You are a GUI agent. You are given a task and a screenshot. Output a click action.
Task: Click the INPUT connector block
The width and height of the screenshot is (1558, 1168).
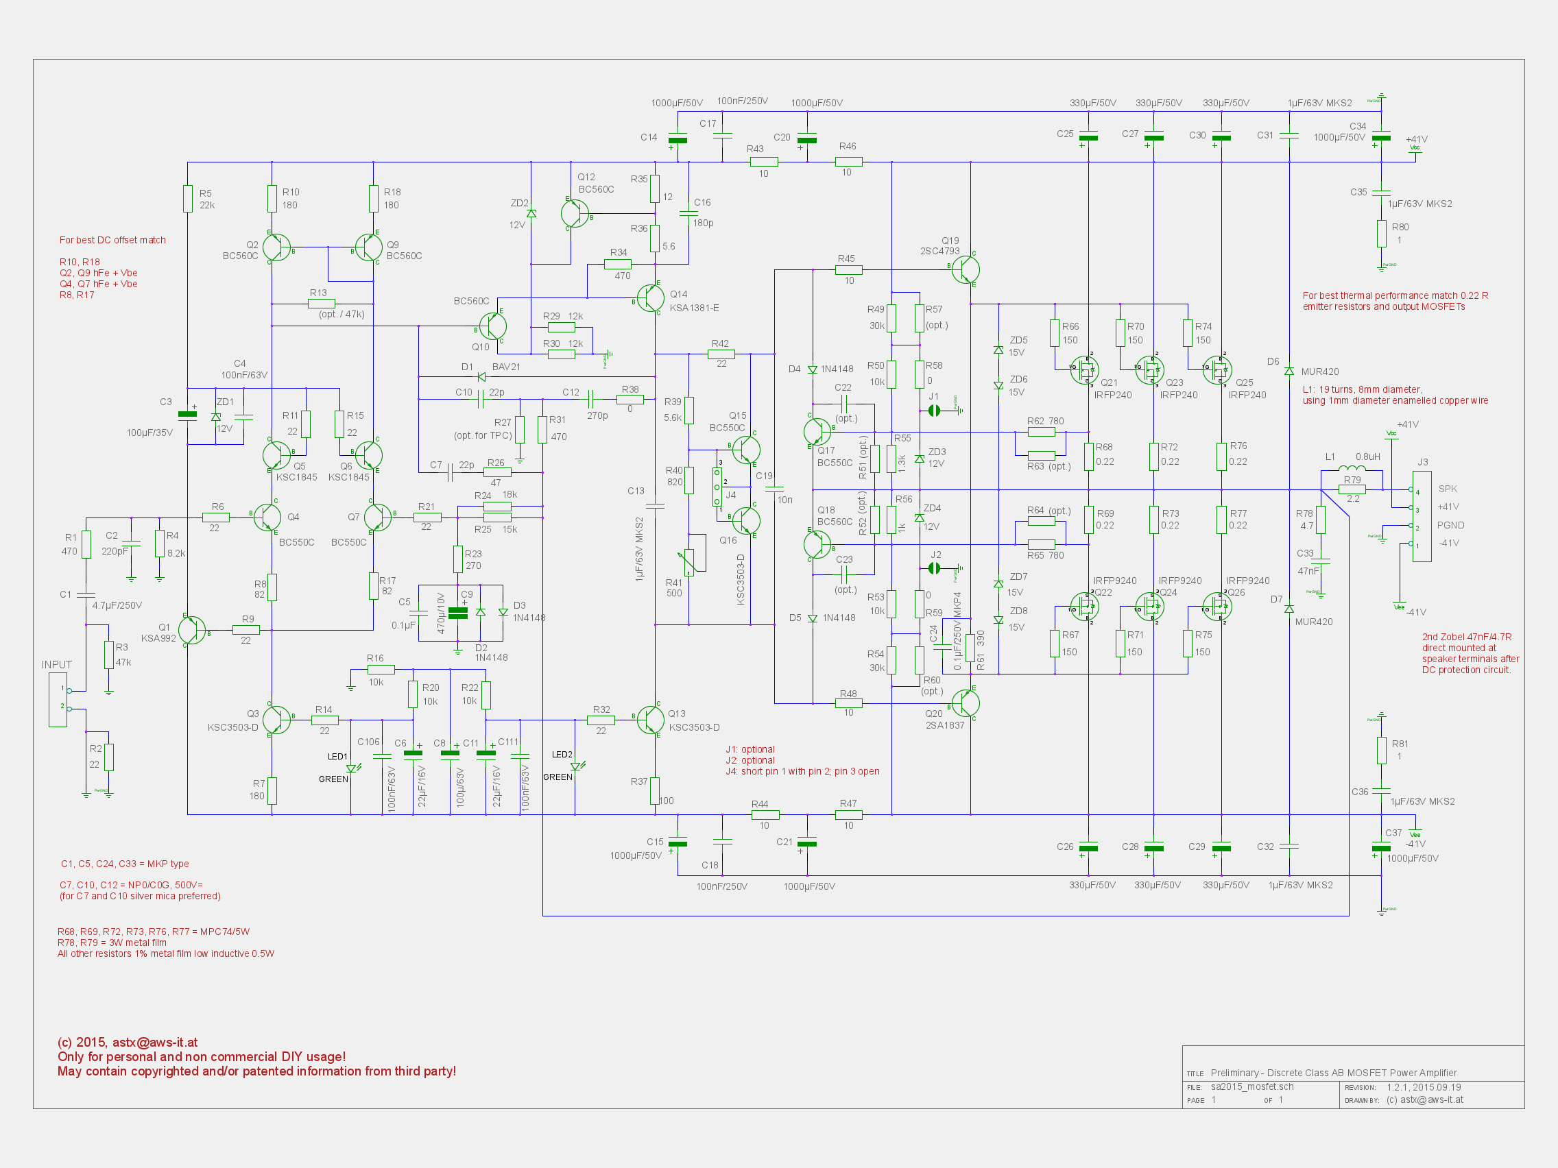(x=58, y=699)
